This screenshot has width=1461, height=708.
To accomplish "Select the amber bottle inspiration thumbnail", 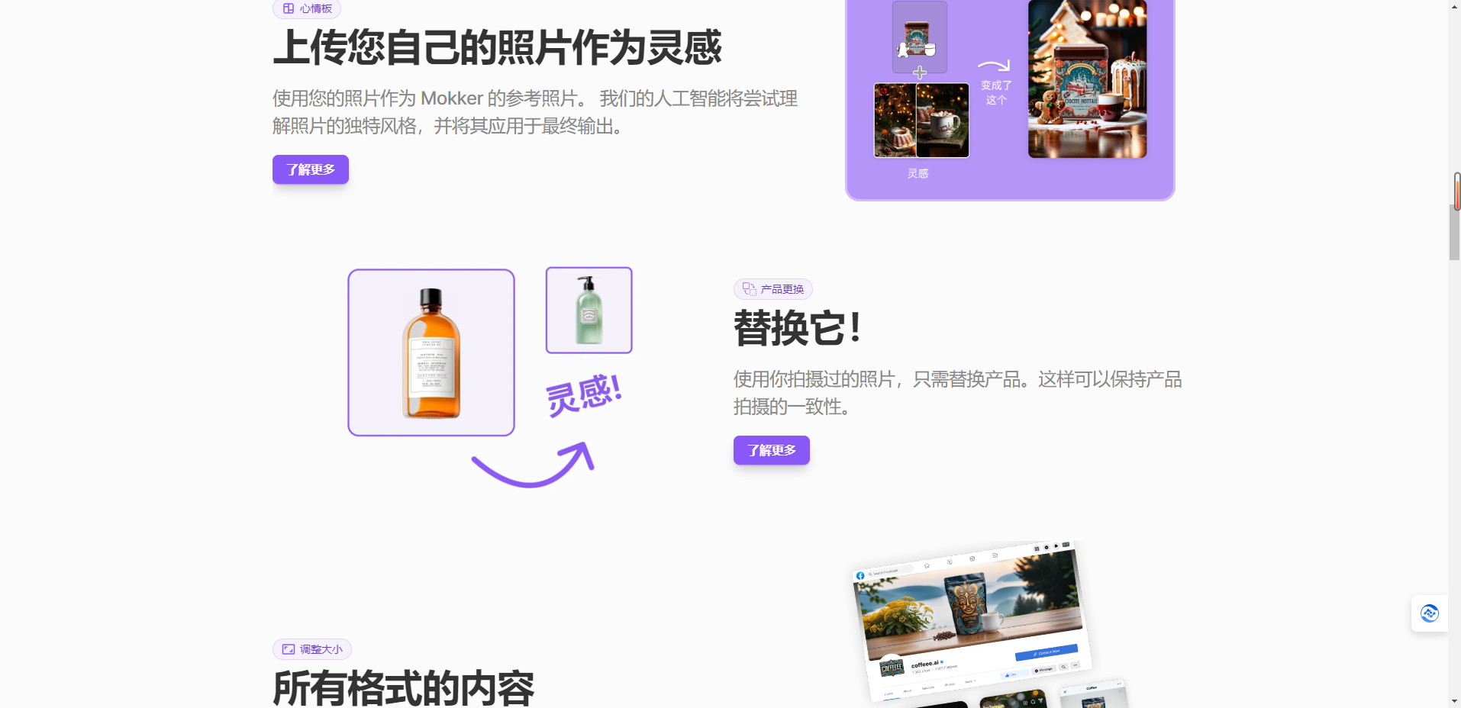I will (431, 352).
